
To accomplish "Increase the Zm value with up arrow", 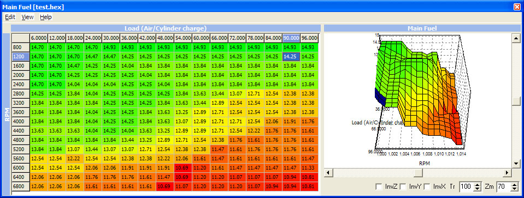I will pyautogui.click(x=514, y=185).
